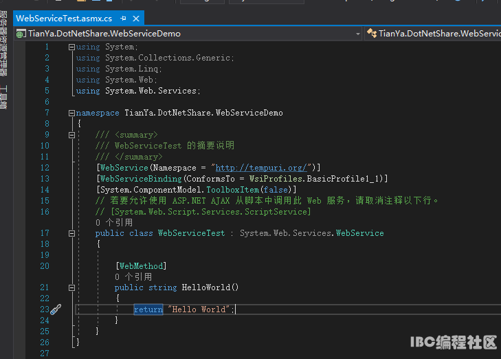Click System.Collections.Generic using line
501x359 pixels.
tap(155, 58)
